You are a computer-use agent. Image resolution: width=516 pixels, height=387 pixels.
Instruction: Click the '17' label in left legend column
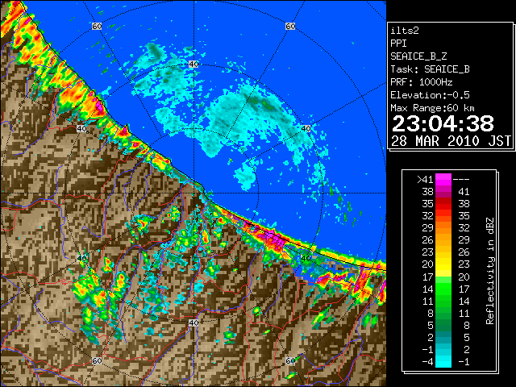(x=428, y=277)
